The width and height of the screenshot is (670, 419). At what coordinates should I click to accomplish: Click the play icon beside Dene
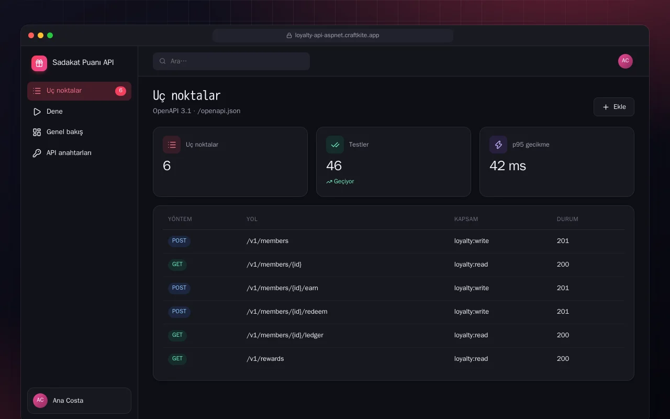(37, 112)
